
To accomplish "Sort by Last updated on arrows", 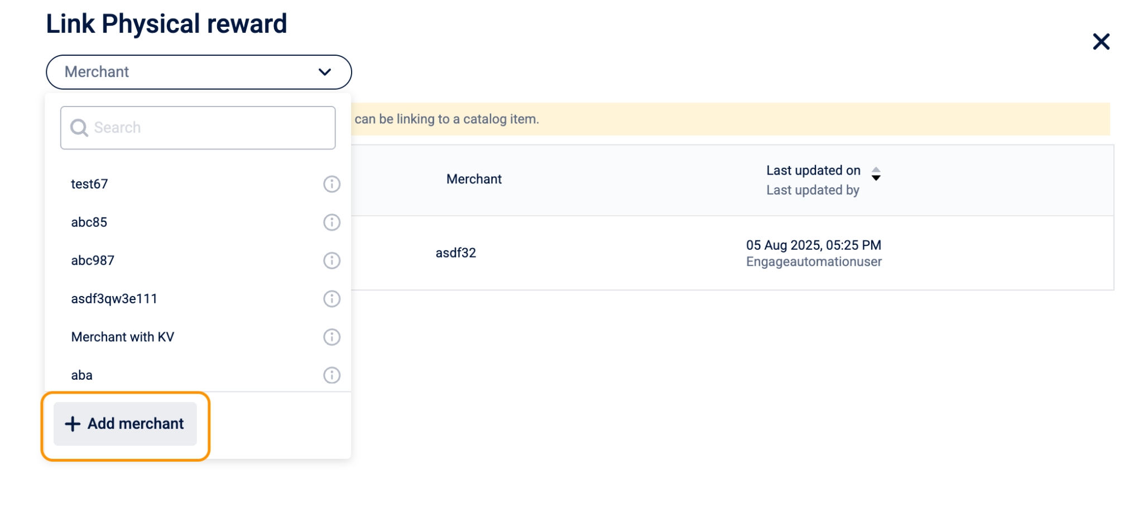I will point(876,174).
